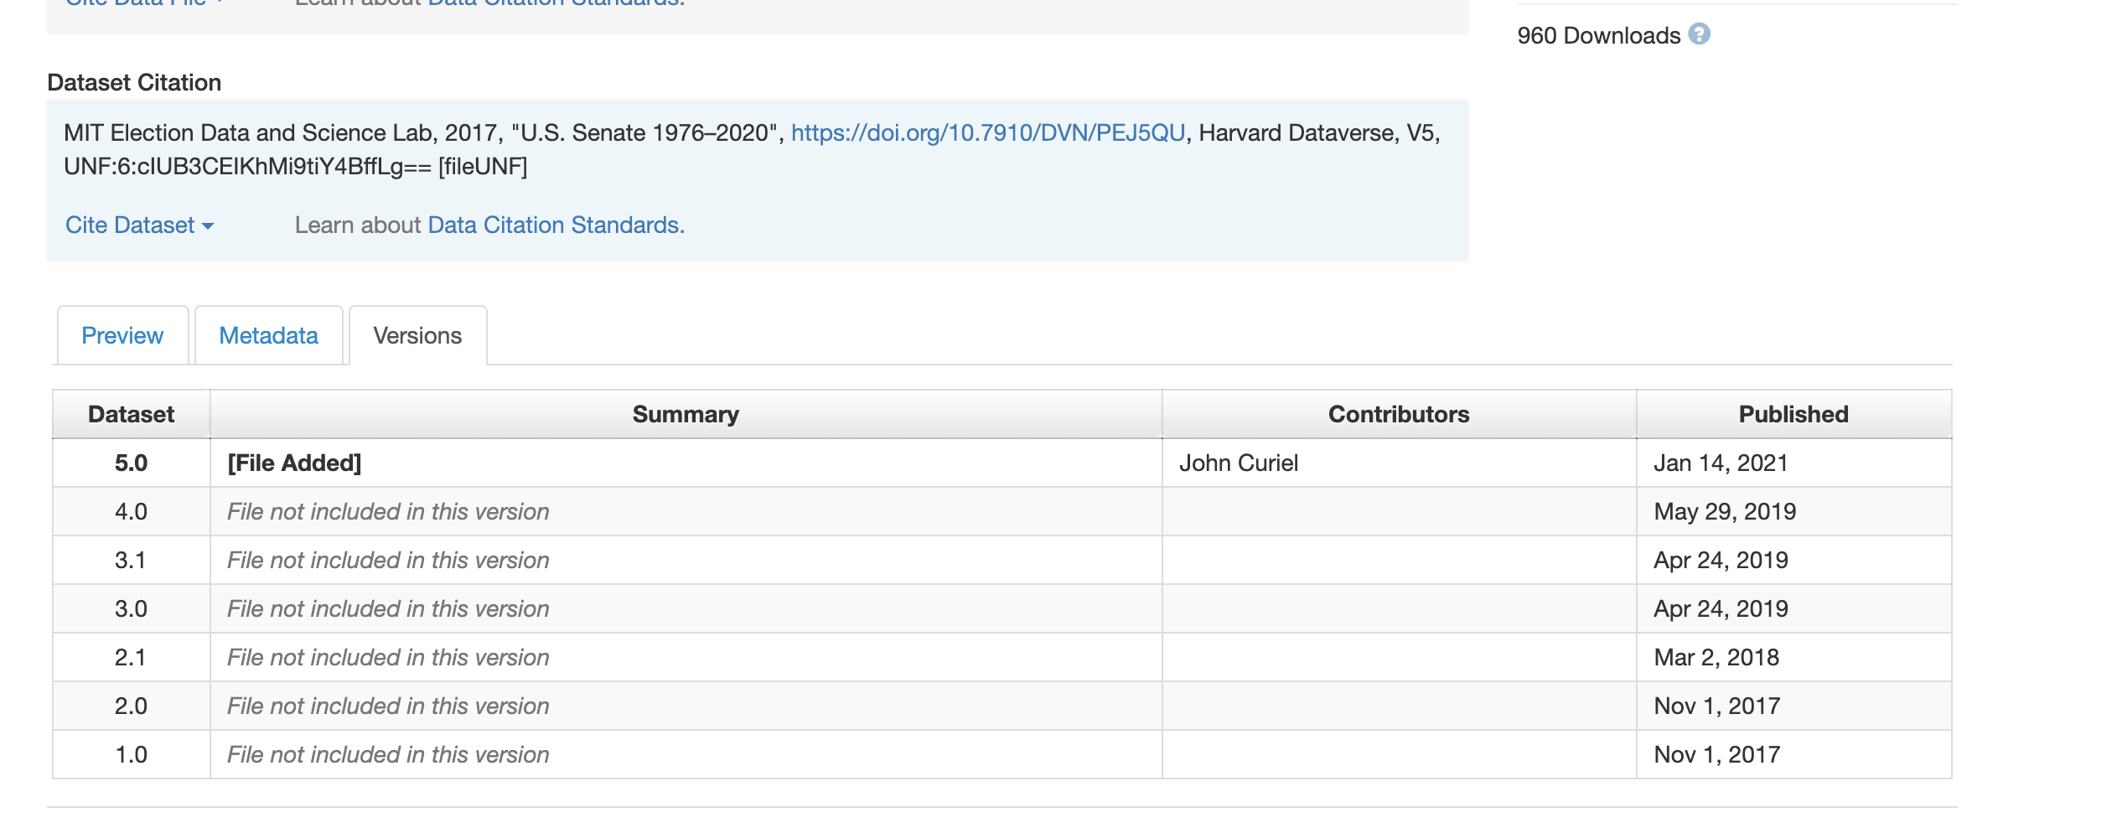The width and height of the screenshot is (2122, 833).
Task: Open Data Citation Standards link beside Cite Dataset
Action: (x=553, y=225)
